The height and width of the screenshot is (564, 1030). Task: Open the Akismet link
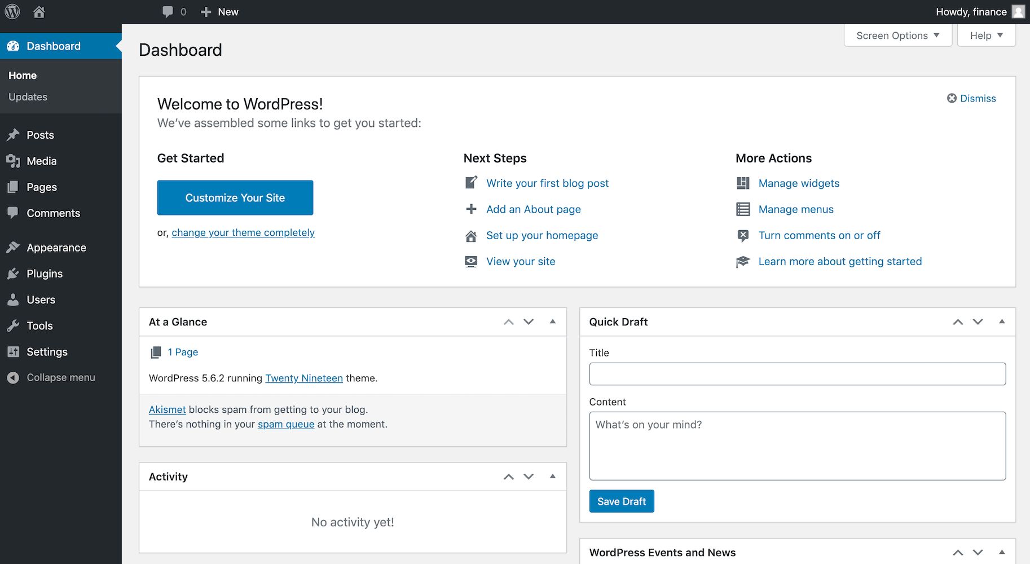[x=168, y=409]
